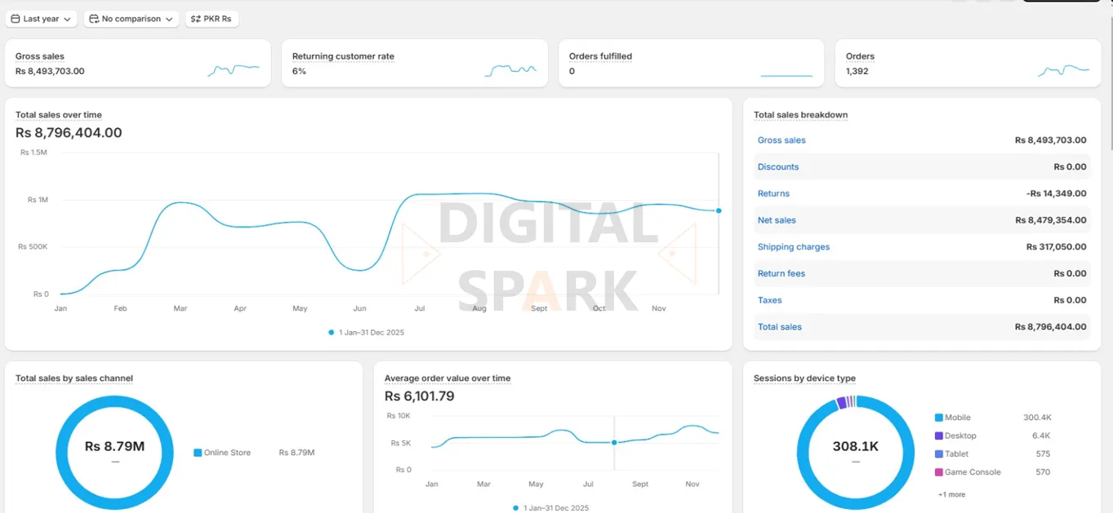Click the currency exchange icon on PKR Rs
Viewport: 1113px width, 513px height.
click(x=196, y=18)
